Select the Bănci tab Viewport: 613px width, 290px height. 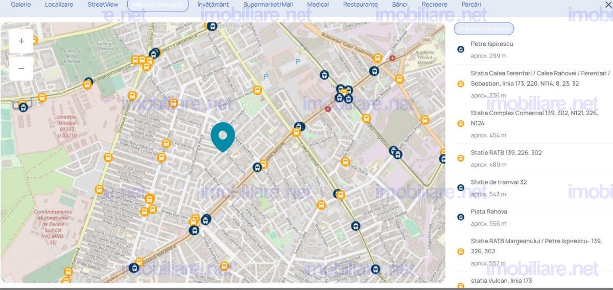click(399, 5)
